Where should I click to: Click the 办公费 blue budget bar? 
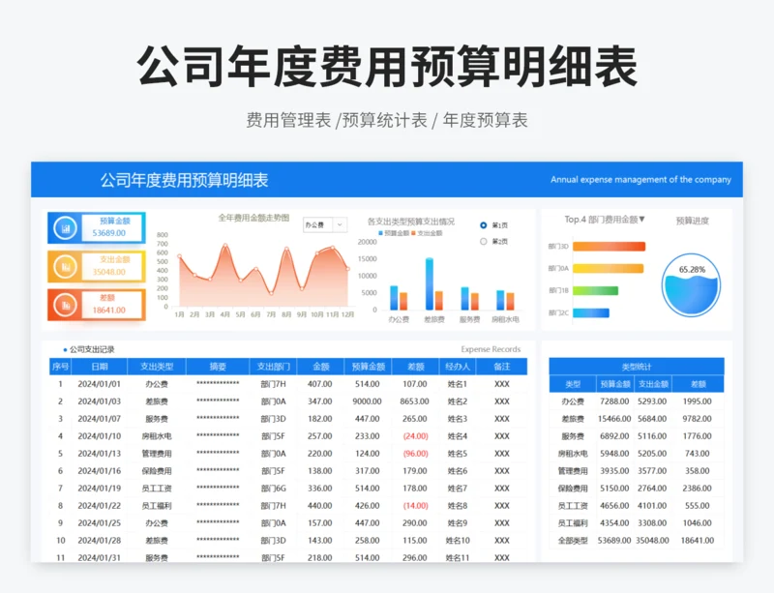[x=394, y=298]
